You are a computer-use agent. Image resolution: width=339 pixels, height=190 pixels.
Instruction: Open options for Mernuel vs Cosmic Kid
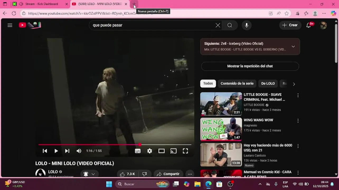click(298, 173)
